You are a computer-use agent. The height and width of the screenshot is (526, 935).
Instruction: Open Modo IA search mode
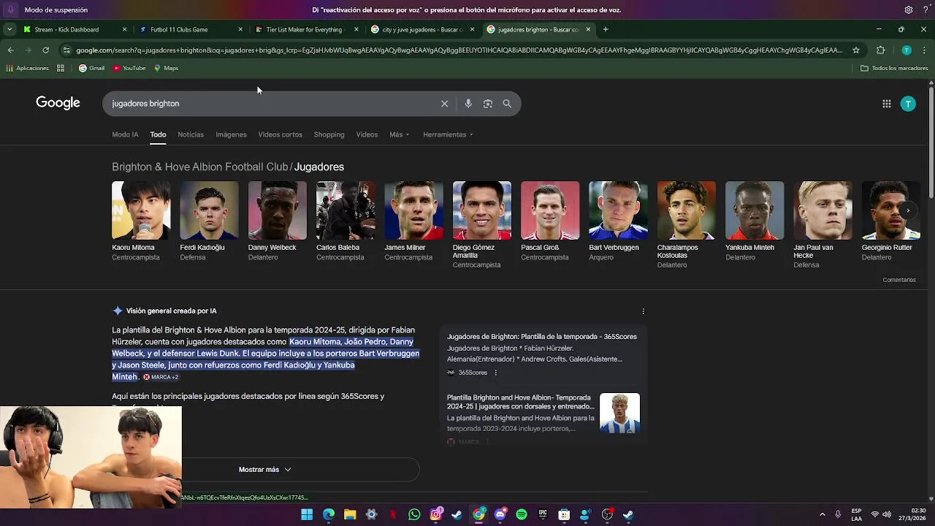coord(125,134)
